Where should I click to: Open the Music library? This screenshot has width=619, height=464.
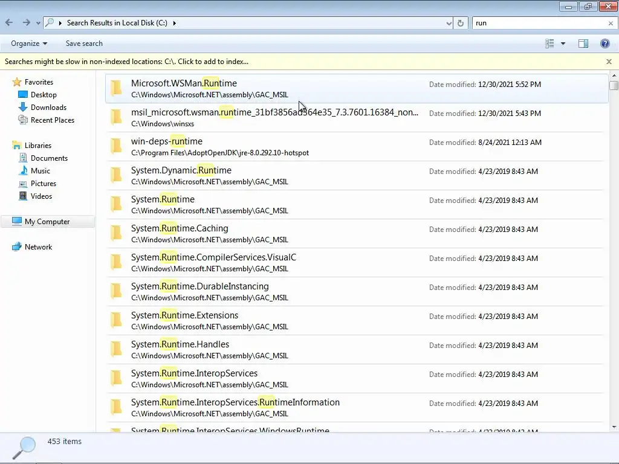tap(41, 171)
